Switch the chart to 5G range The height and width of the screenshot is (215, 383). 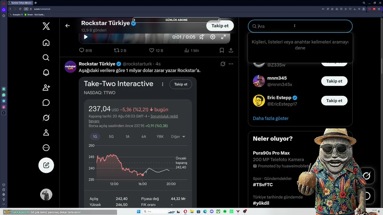(111, 136)
